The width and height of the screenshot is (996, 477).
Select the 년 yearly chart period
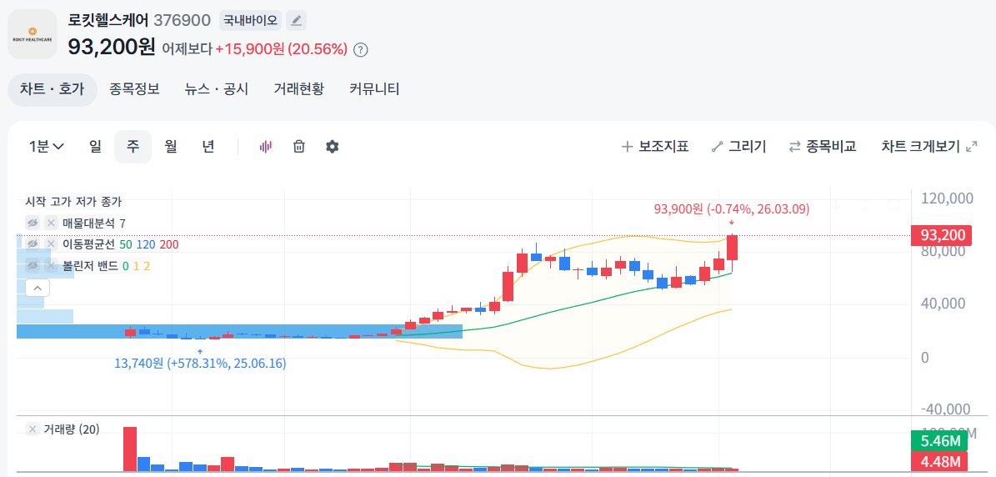[208, 147]
